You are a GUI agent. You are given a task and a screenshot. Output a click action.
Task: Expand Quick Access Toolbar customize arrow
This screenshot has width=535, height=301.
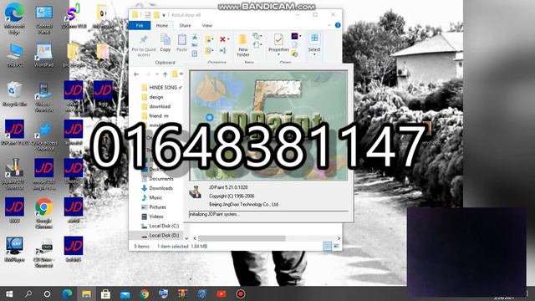(x=164, y=15)
